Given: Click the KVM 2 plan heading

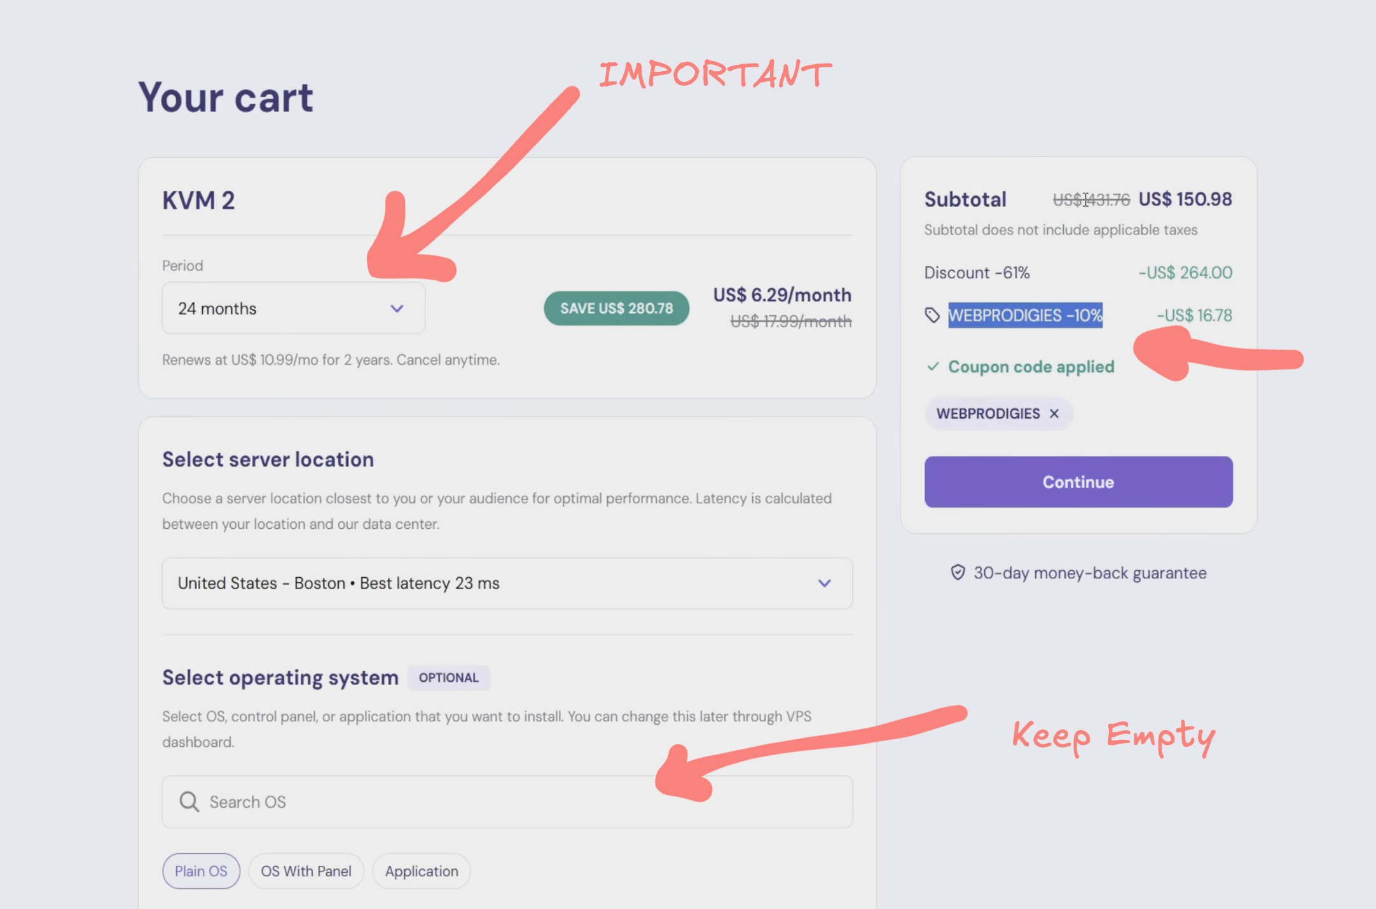Looking at the screenshot, I should 198,200.
